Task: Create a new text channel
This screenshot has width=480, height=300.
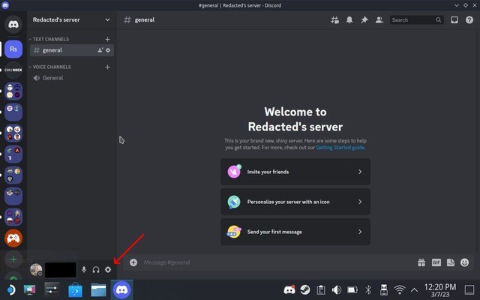Action: [x=107, y=39]
